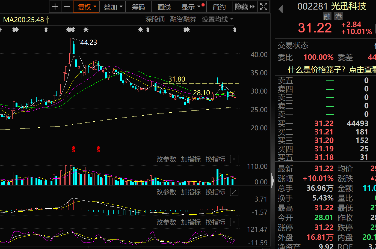Select the 深股通 tab
Image resolution: width=376 pixels, height=249 pixels.
[x=155, y=19]
